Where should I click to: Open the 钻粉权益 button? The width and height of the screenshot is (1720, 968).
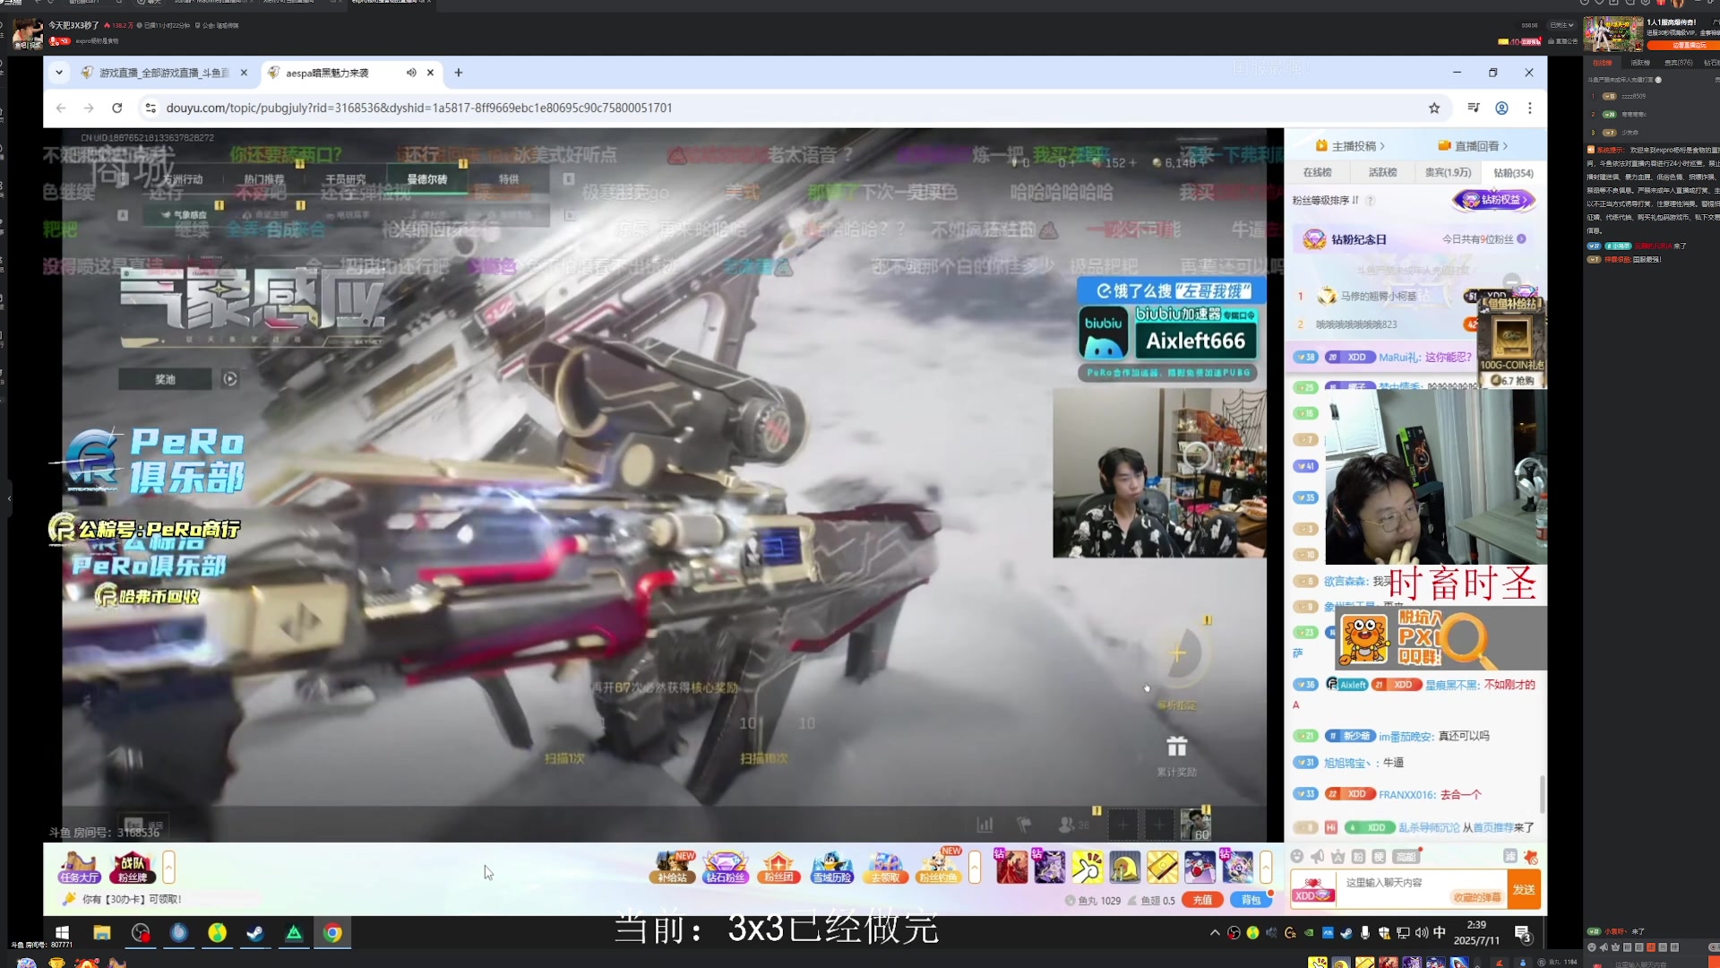pos(1494,200)
